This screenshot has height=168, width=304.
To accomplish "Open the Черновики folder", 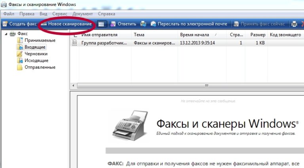I will 36,54.
